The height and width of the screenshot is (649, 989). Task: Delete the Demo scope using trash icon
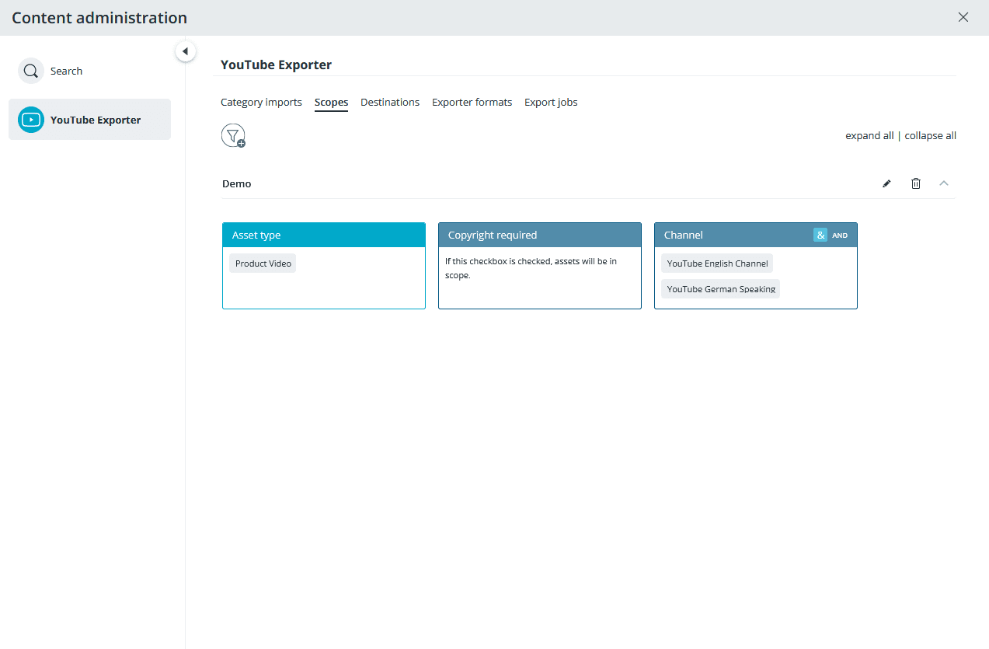click(x=916, y=183)
